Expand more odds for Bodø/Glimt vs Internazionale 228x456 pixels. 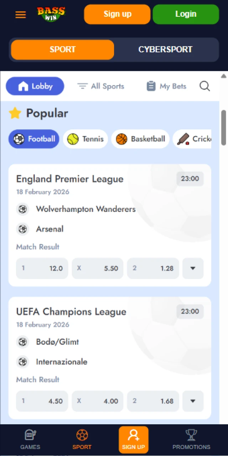coord(193,401)
